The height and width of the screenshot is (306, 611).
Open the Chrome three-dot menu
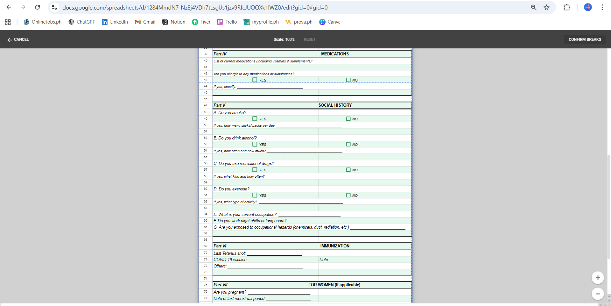tap(602, 7)
